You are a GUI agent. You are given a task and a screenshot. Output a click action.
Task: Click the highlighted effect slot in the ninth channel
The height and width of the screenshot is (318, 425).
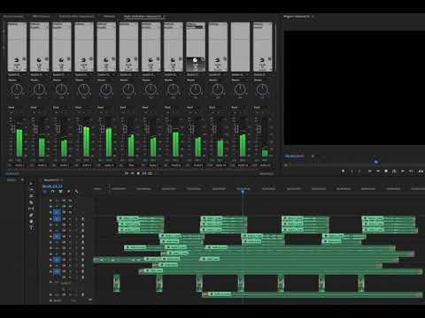click(196, 27)
